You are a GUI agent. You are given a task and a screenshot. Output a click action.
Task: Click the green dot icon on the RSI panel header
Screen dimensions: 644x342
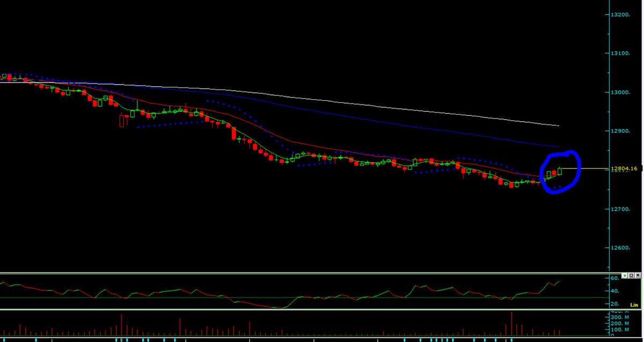(625, 275)
